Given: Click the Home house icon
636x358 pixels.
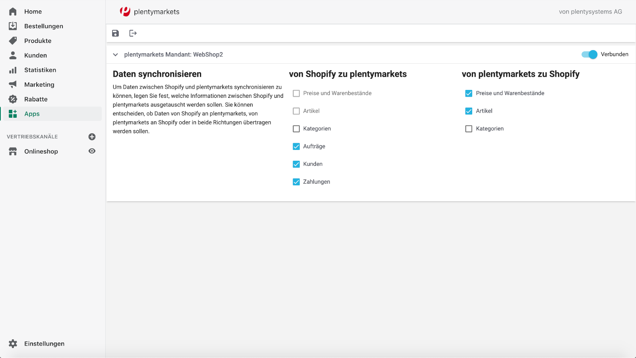Looking at the screenshot, I should [13, 12].
